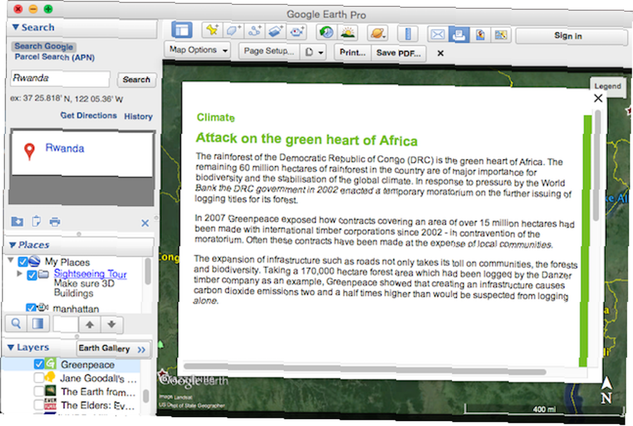Image resolution: width=633 pixels, height=426 pixels.
Task: Move the selected place down
Action: [111, 324]
